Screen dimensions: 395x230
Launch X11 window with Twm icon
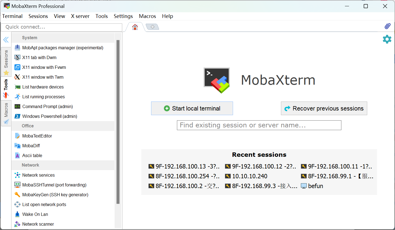[x=17, y=77]
